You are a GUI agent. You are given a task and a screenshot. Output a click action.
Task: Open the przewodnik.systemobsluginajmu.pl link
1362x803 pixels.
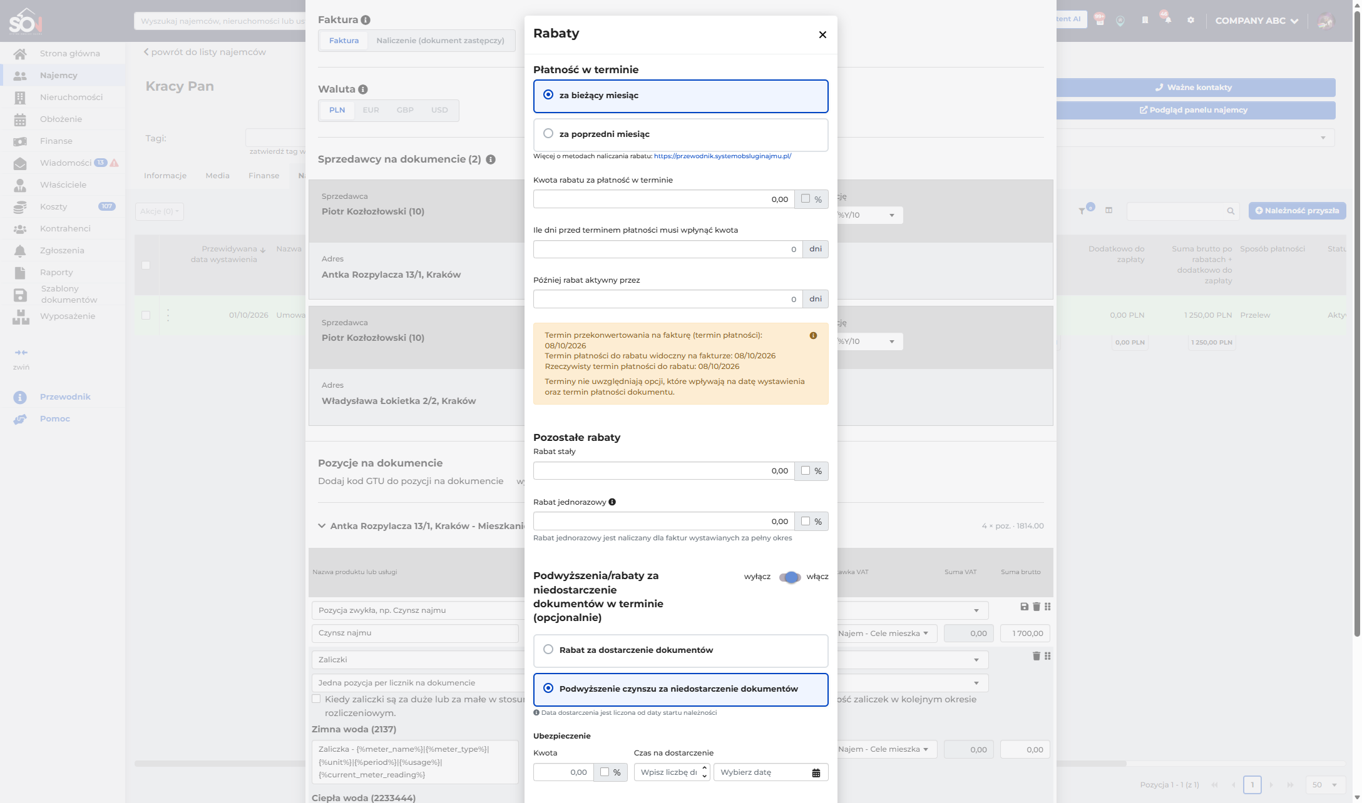click(x=722, y=156)
